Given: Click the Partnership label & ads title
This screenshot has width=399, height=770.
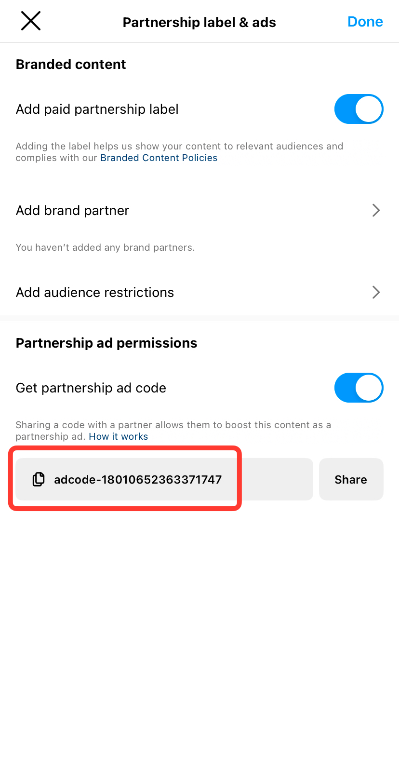Looking at the screenshot, I should (199, 22).
